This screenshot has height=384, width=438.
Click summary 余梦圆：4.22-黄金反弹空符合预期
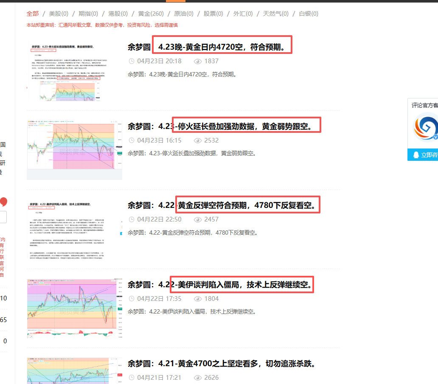[193, 233]
